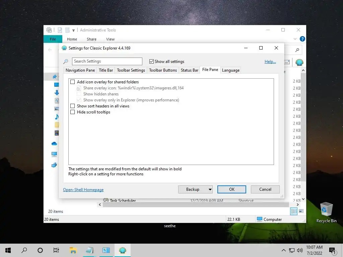Screen dimensions: 343x257
Task: Show hidden tray icons chevron
Action: [283, 250]
